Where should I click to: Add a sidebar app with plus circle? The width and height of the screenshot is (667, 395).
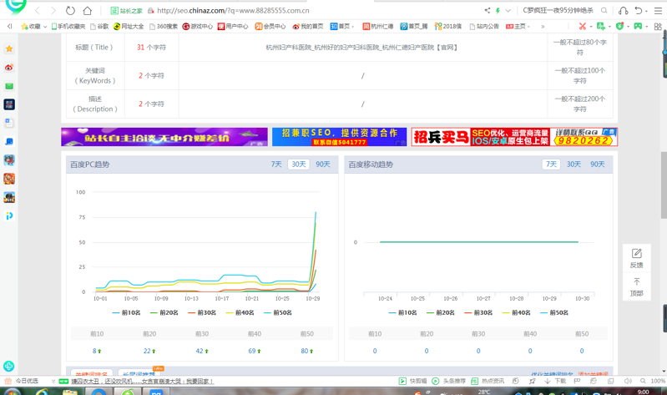point(8,366)
